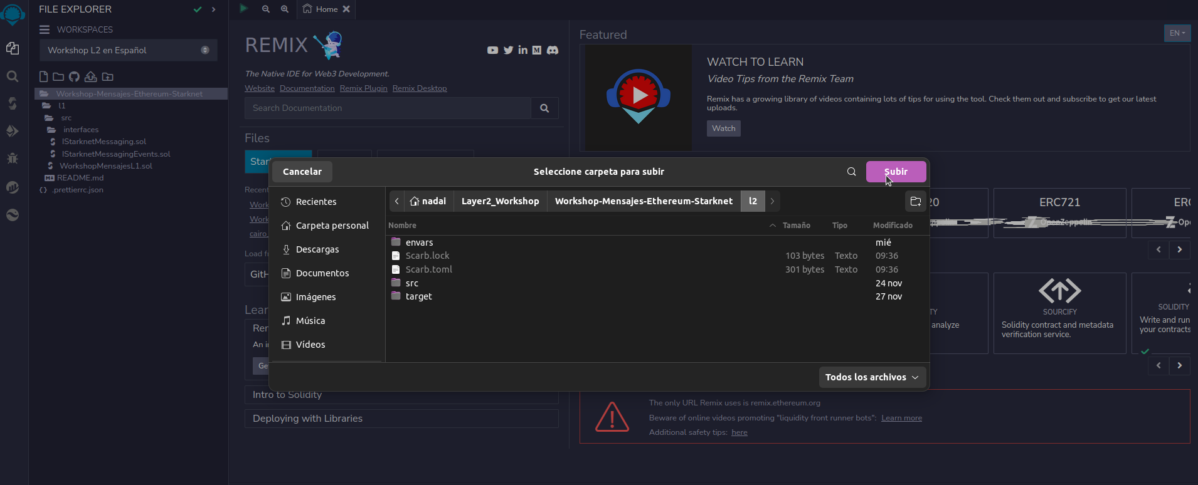The width and height of the screenshot is (1198, 485).
Task: Click the Watch to Learn video thumbnail
Action: 639,96
